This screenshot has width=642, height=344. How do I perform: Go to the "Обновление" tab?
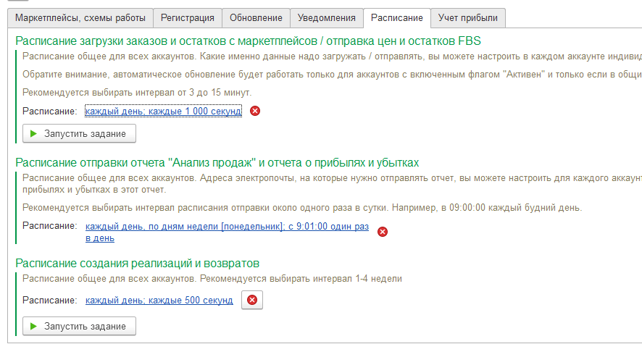255,18
